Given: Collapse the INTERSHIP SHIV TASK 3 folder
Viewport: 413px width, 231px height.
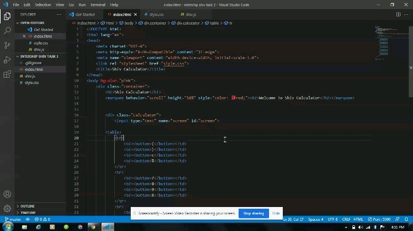Looking at the screenshot, I should 39,57.
